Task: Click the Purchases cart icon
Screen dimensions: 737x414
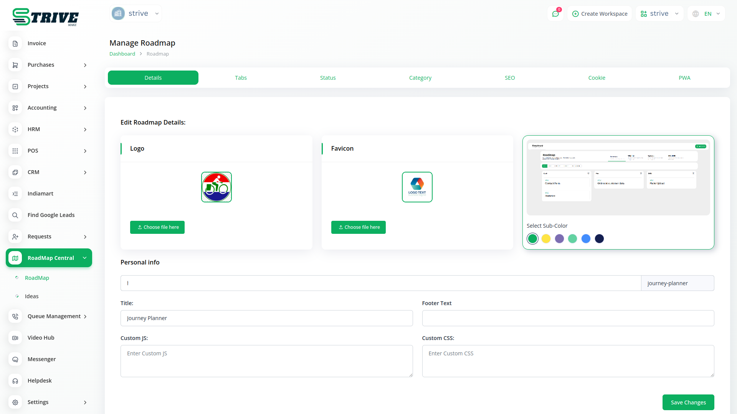Action: (15, 65)
